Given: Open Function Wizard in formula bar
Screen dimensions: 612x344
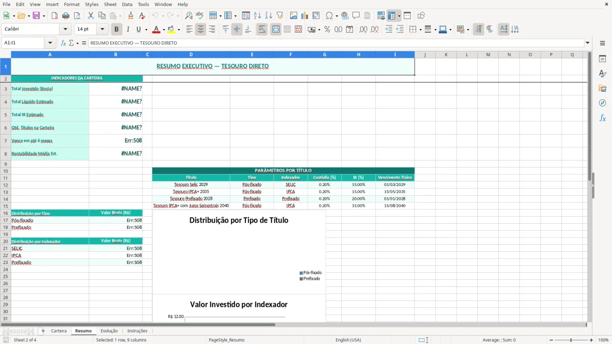Looking at the screenshot, I should [64, 43].
